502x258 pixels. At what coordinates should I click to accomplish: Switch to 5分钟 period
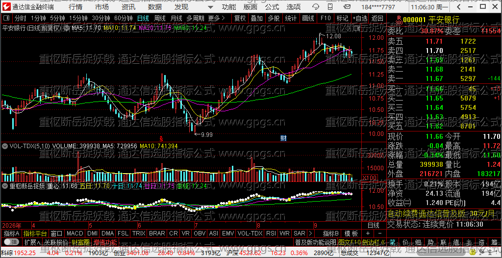tap(57, 18)
